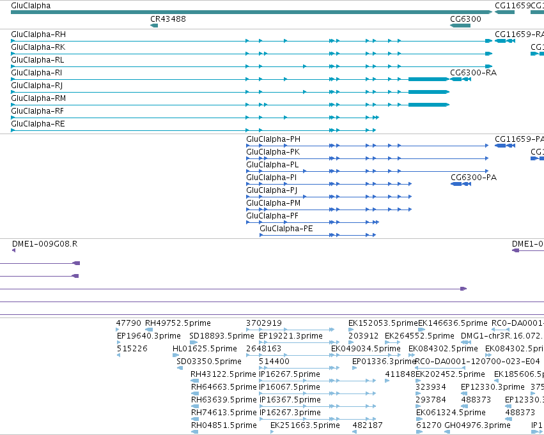544x435 pixels.
Task: Open the HL01625.5prime label
Action: [205, 349]
